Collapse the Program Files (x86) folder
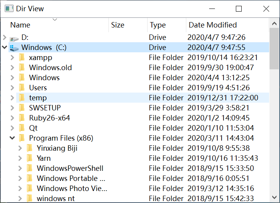 tap(12, 138)
